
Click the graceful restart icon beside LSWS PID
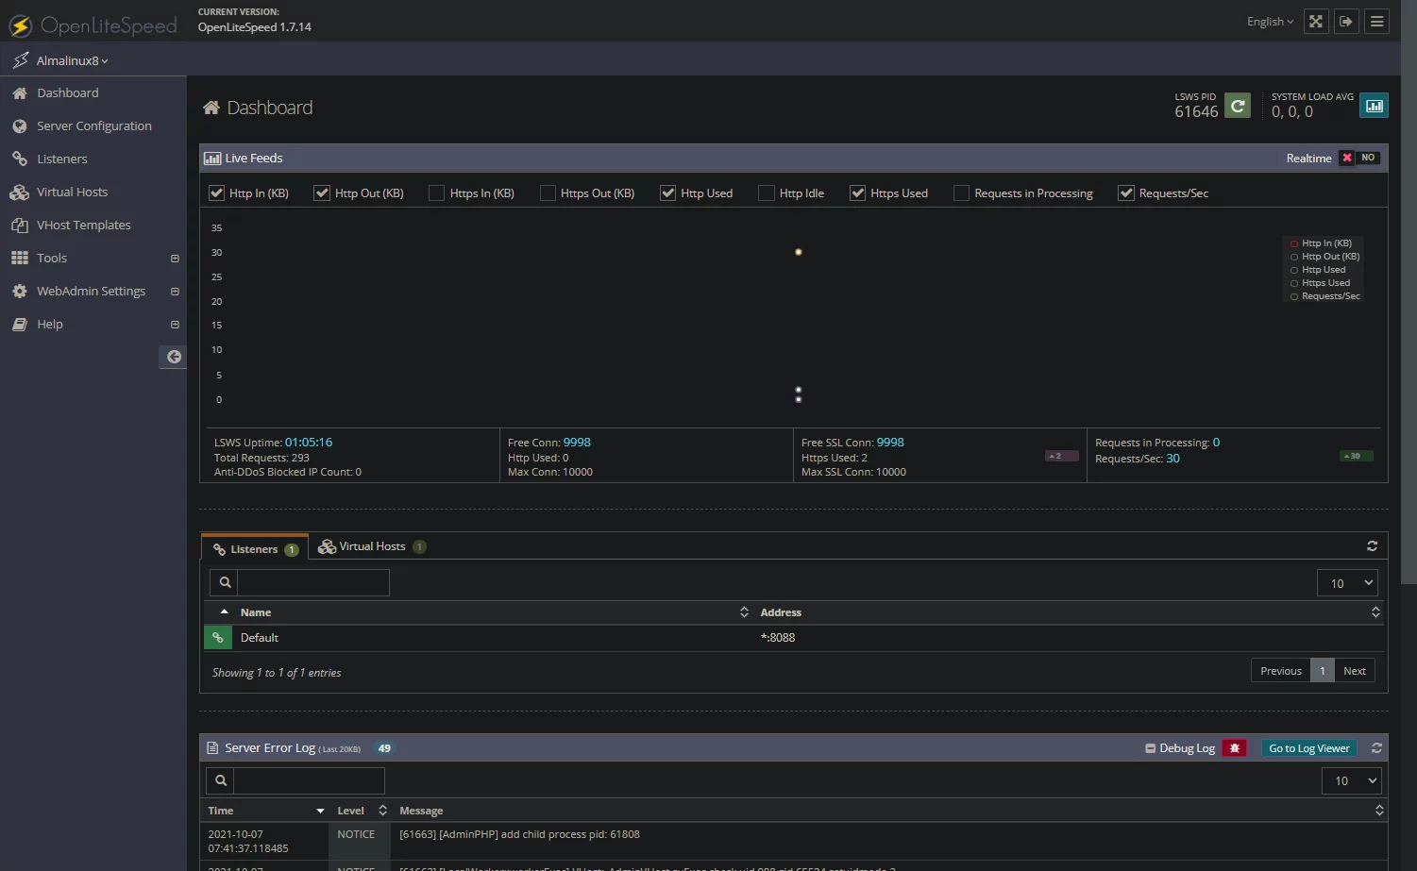(x=1238, y=106)
